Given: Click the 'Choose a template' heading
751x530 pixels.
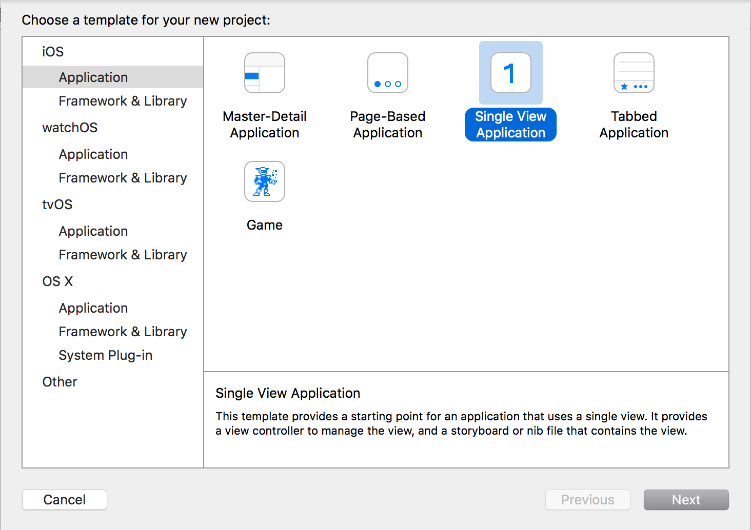Looking at the screenshot, I should pyautogui.click(x=146, y=20).
